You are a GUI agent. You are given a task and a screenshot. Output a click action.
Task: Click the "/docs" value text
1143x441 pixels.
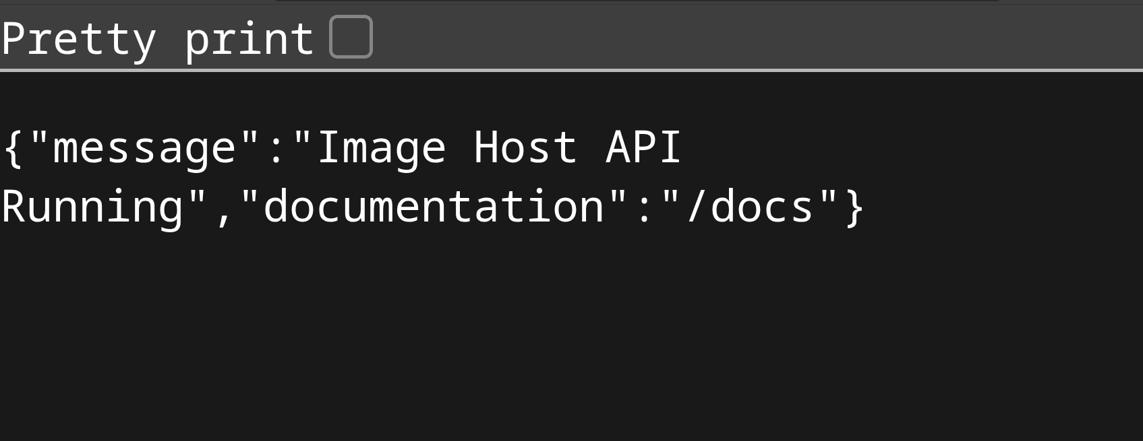(749, 207)
